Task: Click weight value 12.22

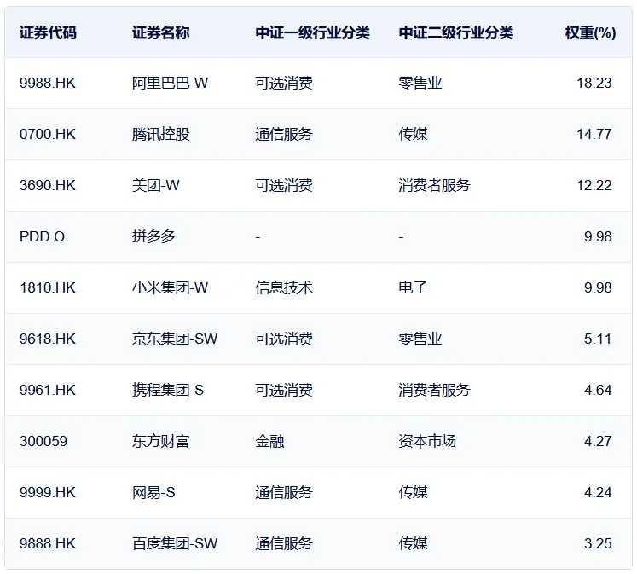Action: [x=594, y=186]
